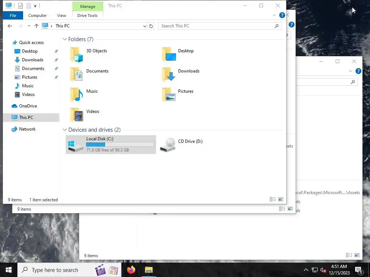The height and width of the screenshot is (277, 370).
Task: Open the Notification center icon
Action: click(x=359, y=270)
